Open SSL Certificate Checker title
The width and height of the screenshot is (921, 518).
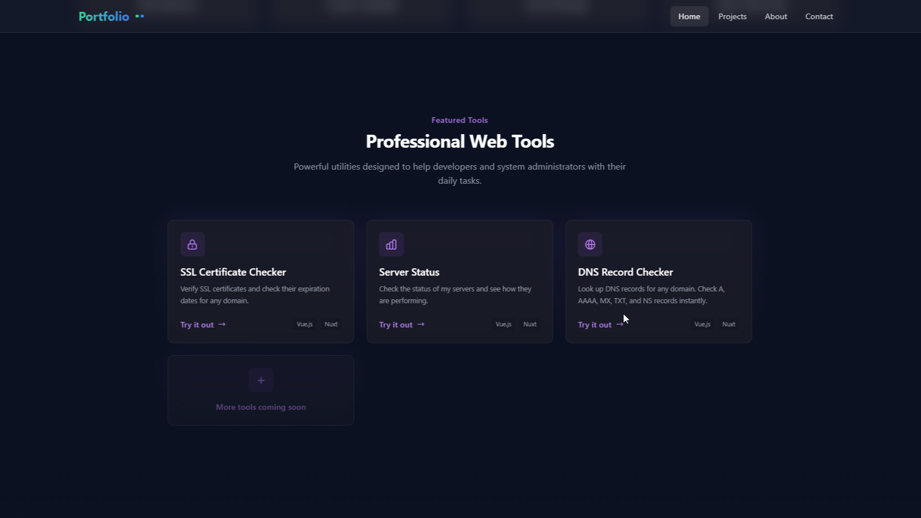click(233, 272)
